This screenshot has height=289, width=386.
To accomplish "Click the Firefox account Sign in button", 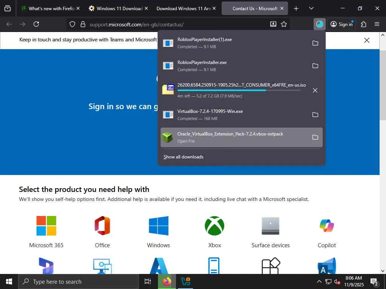I will [342, 24].
